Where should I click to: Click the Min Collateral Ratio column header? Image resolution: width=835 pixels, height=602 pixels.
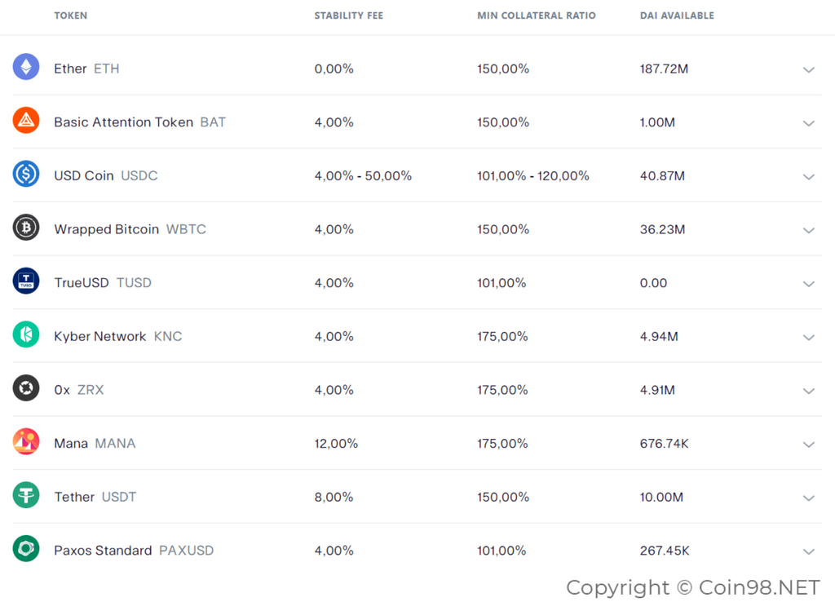[537, 15]
